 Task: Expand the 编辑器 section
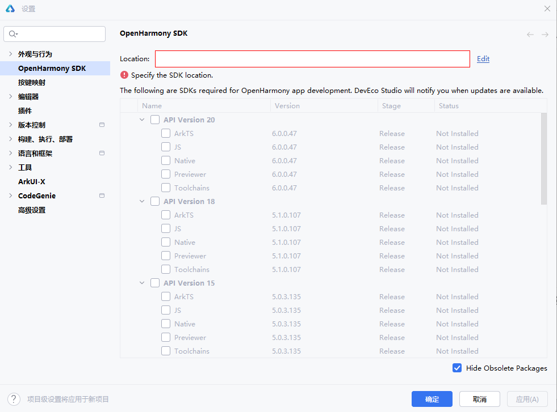tap(10, 96)
